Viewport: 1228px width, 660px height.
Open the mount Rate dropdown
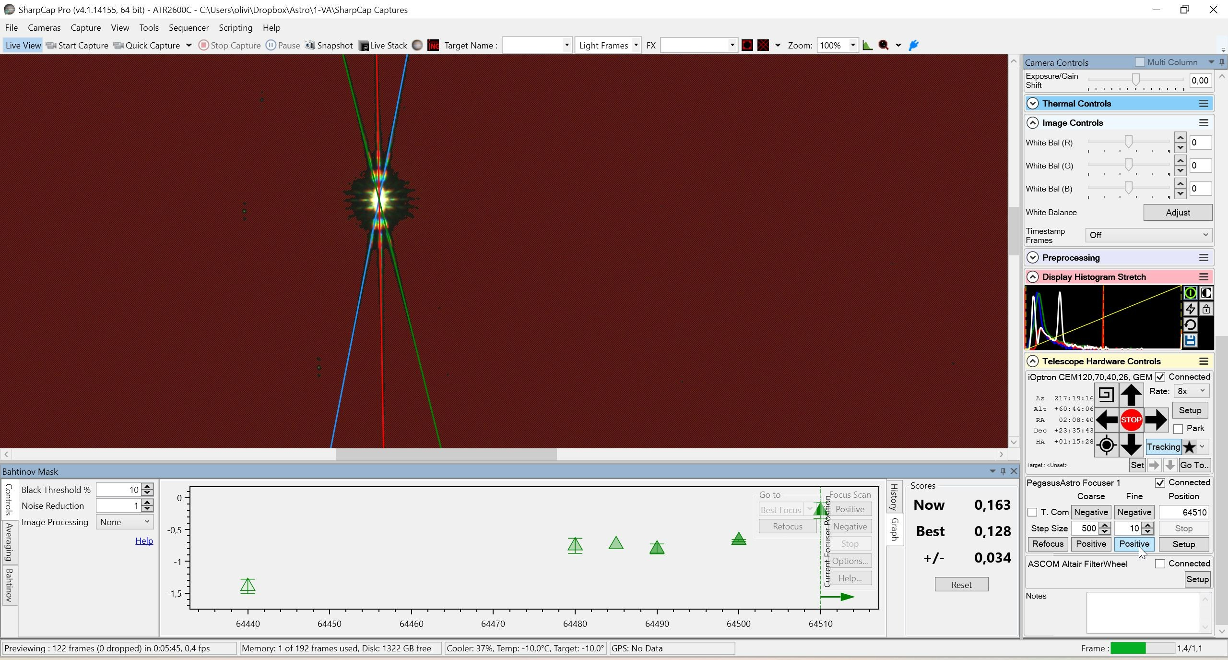(x=1191, y=391)
